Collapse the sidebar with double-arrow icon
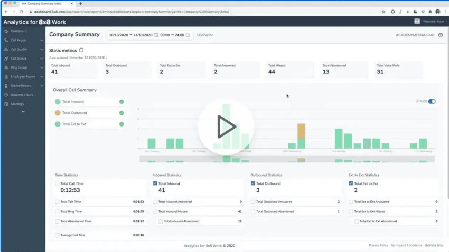Viewport: 449px width, 252px height. pyautogui.click(x=23, y=111)
